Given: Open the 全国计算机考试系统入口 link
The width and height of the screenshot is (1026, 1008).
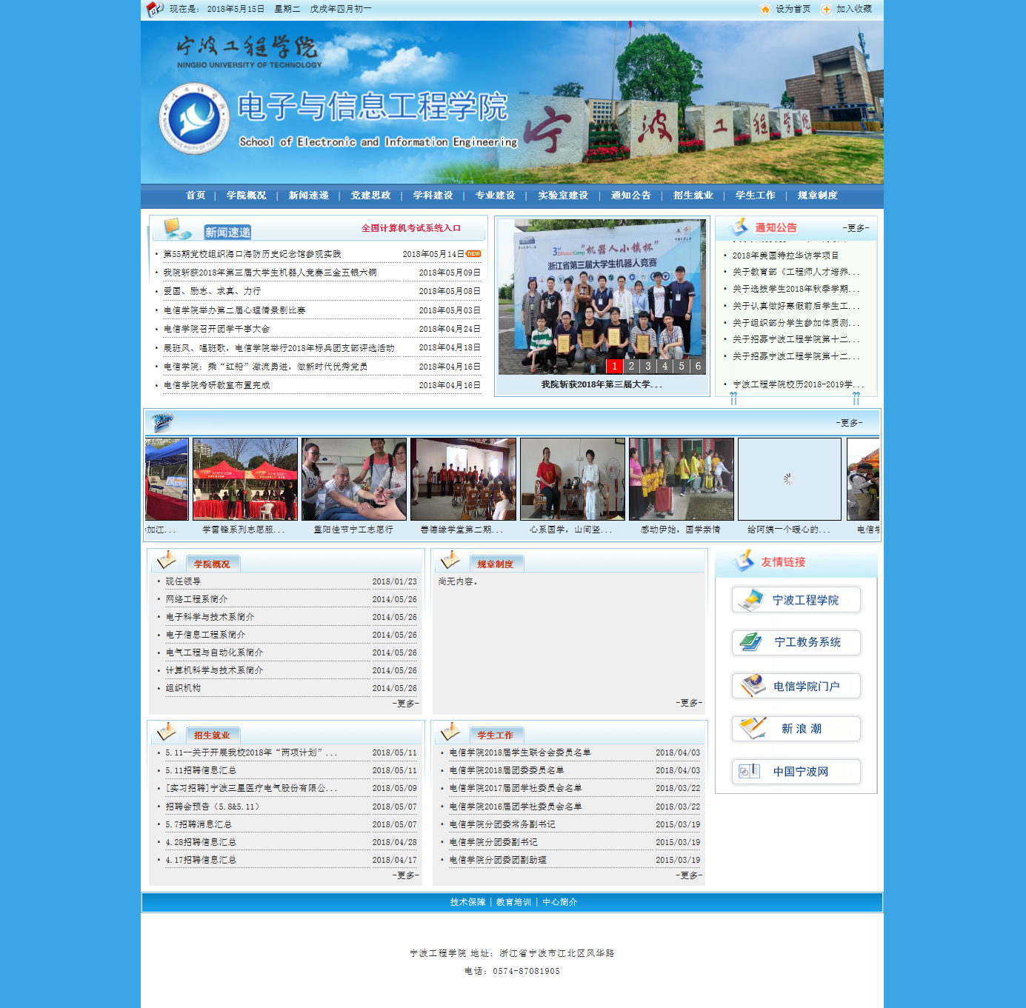Looking at the screenshot, I should [x=411, y=228].
